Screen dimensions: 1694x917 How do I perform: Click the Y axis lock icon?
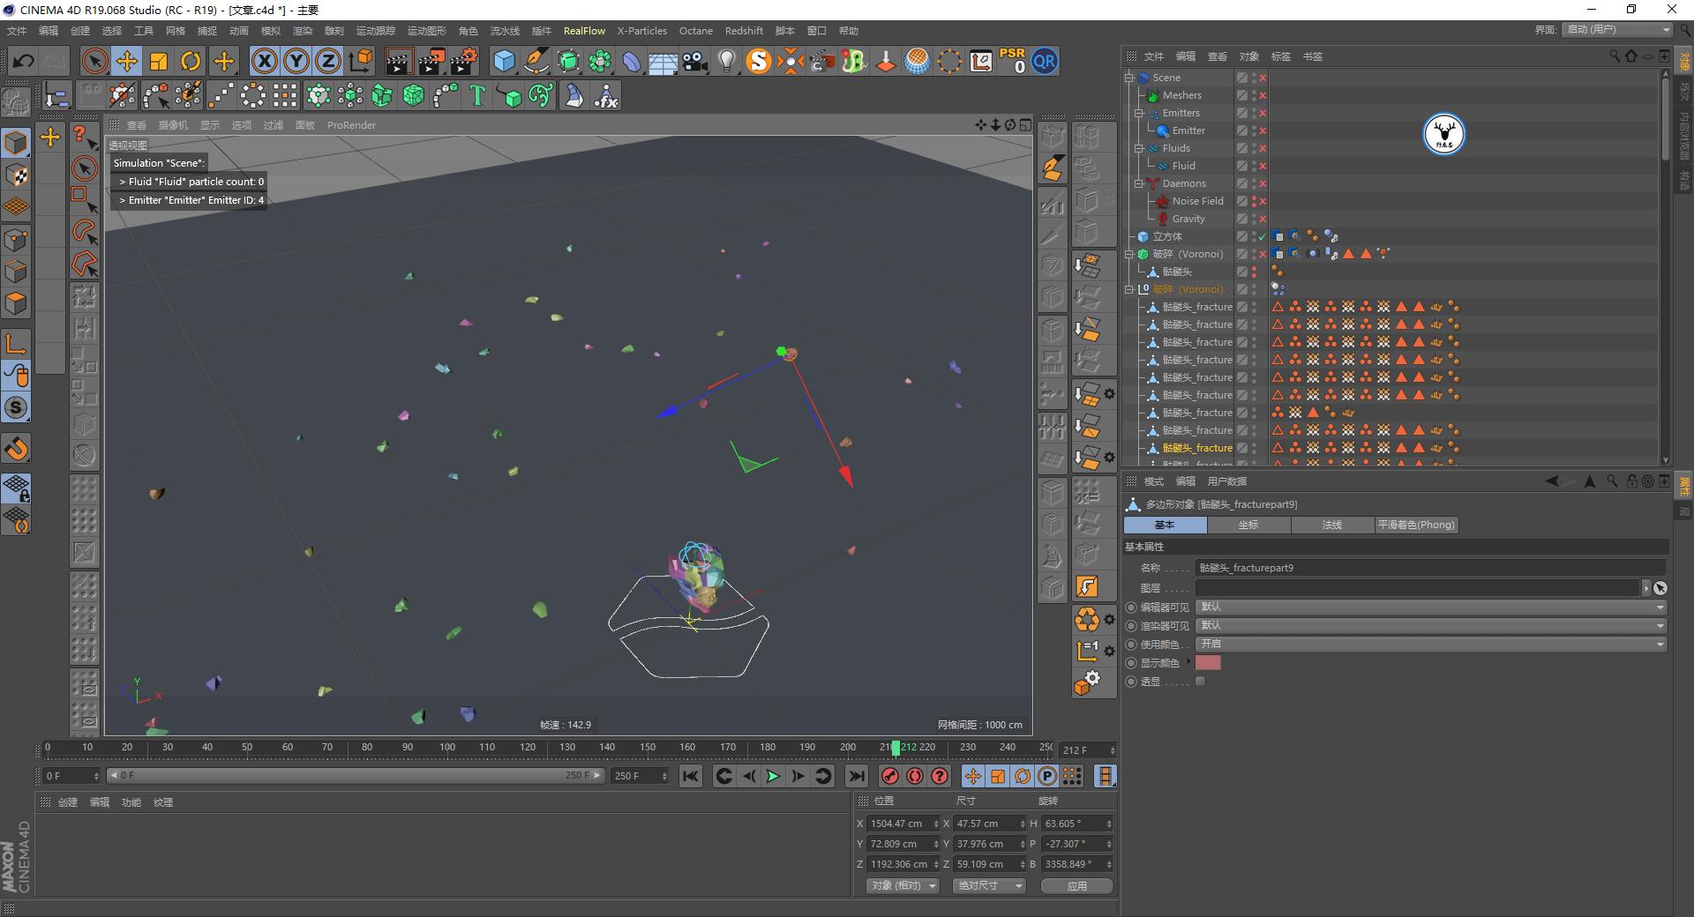point(296,61)
